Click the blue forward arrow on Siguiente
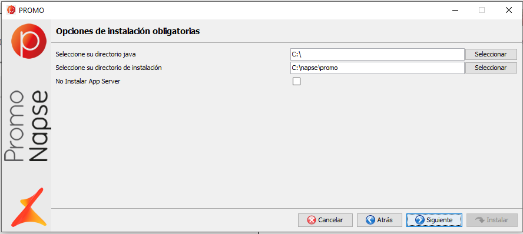 point(419,220)
